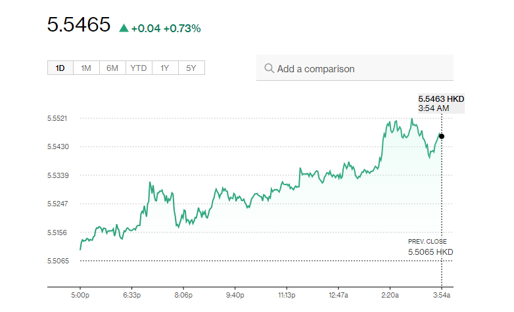The image size is (514, 312).
Task: Click the magnifying glass search icon
Action: (269, 68)
